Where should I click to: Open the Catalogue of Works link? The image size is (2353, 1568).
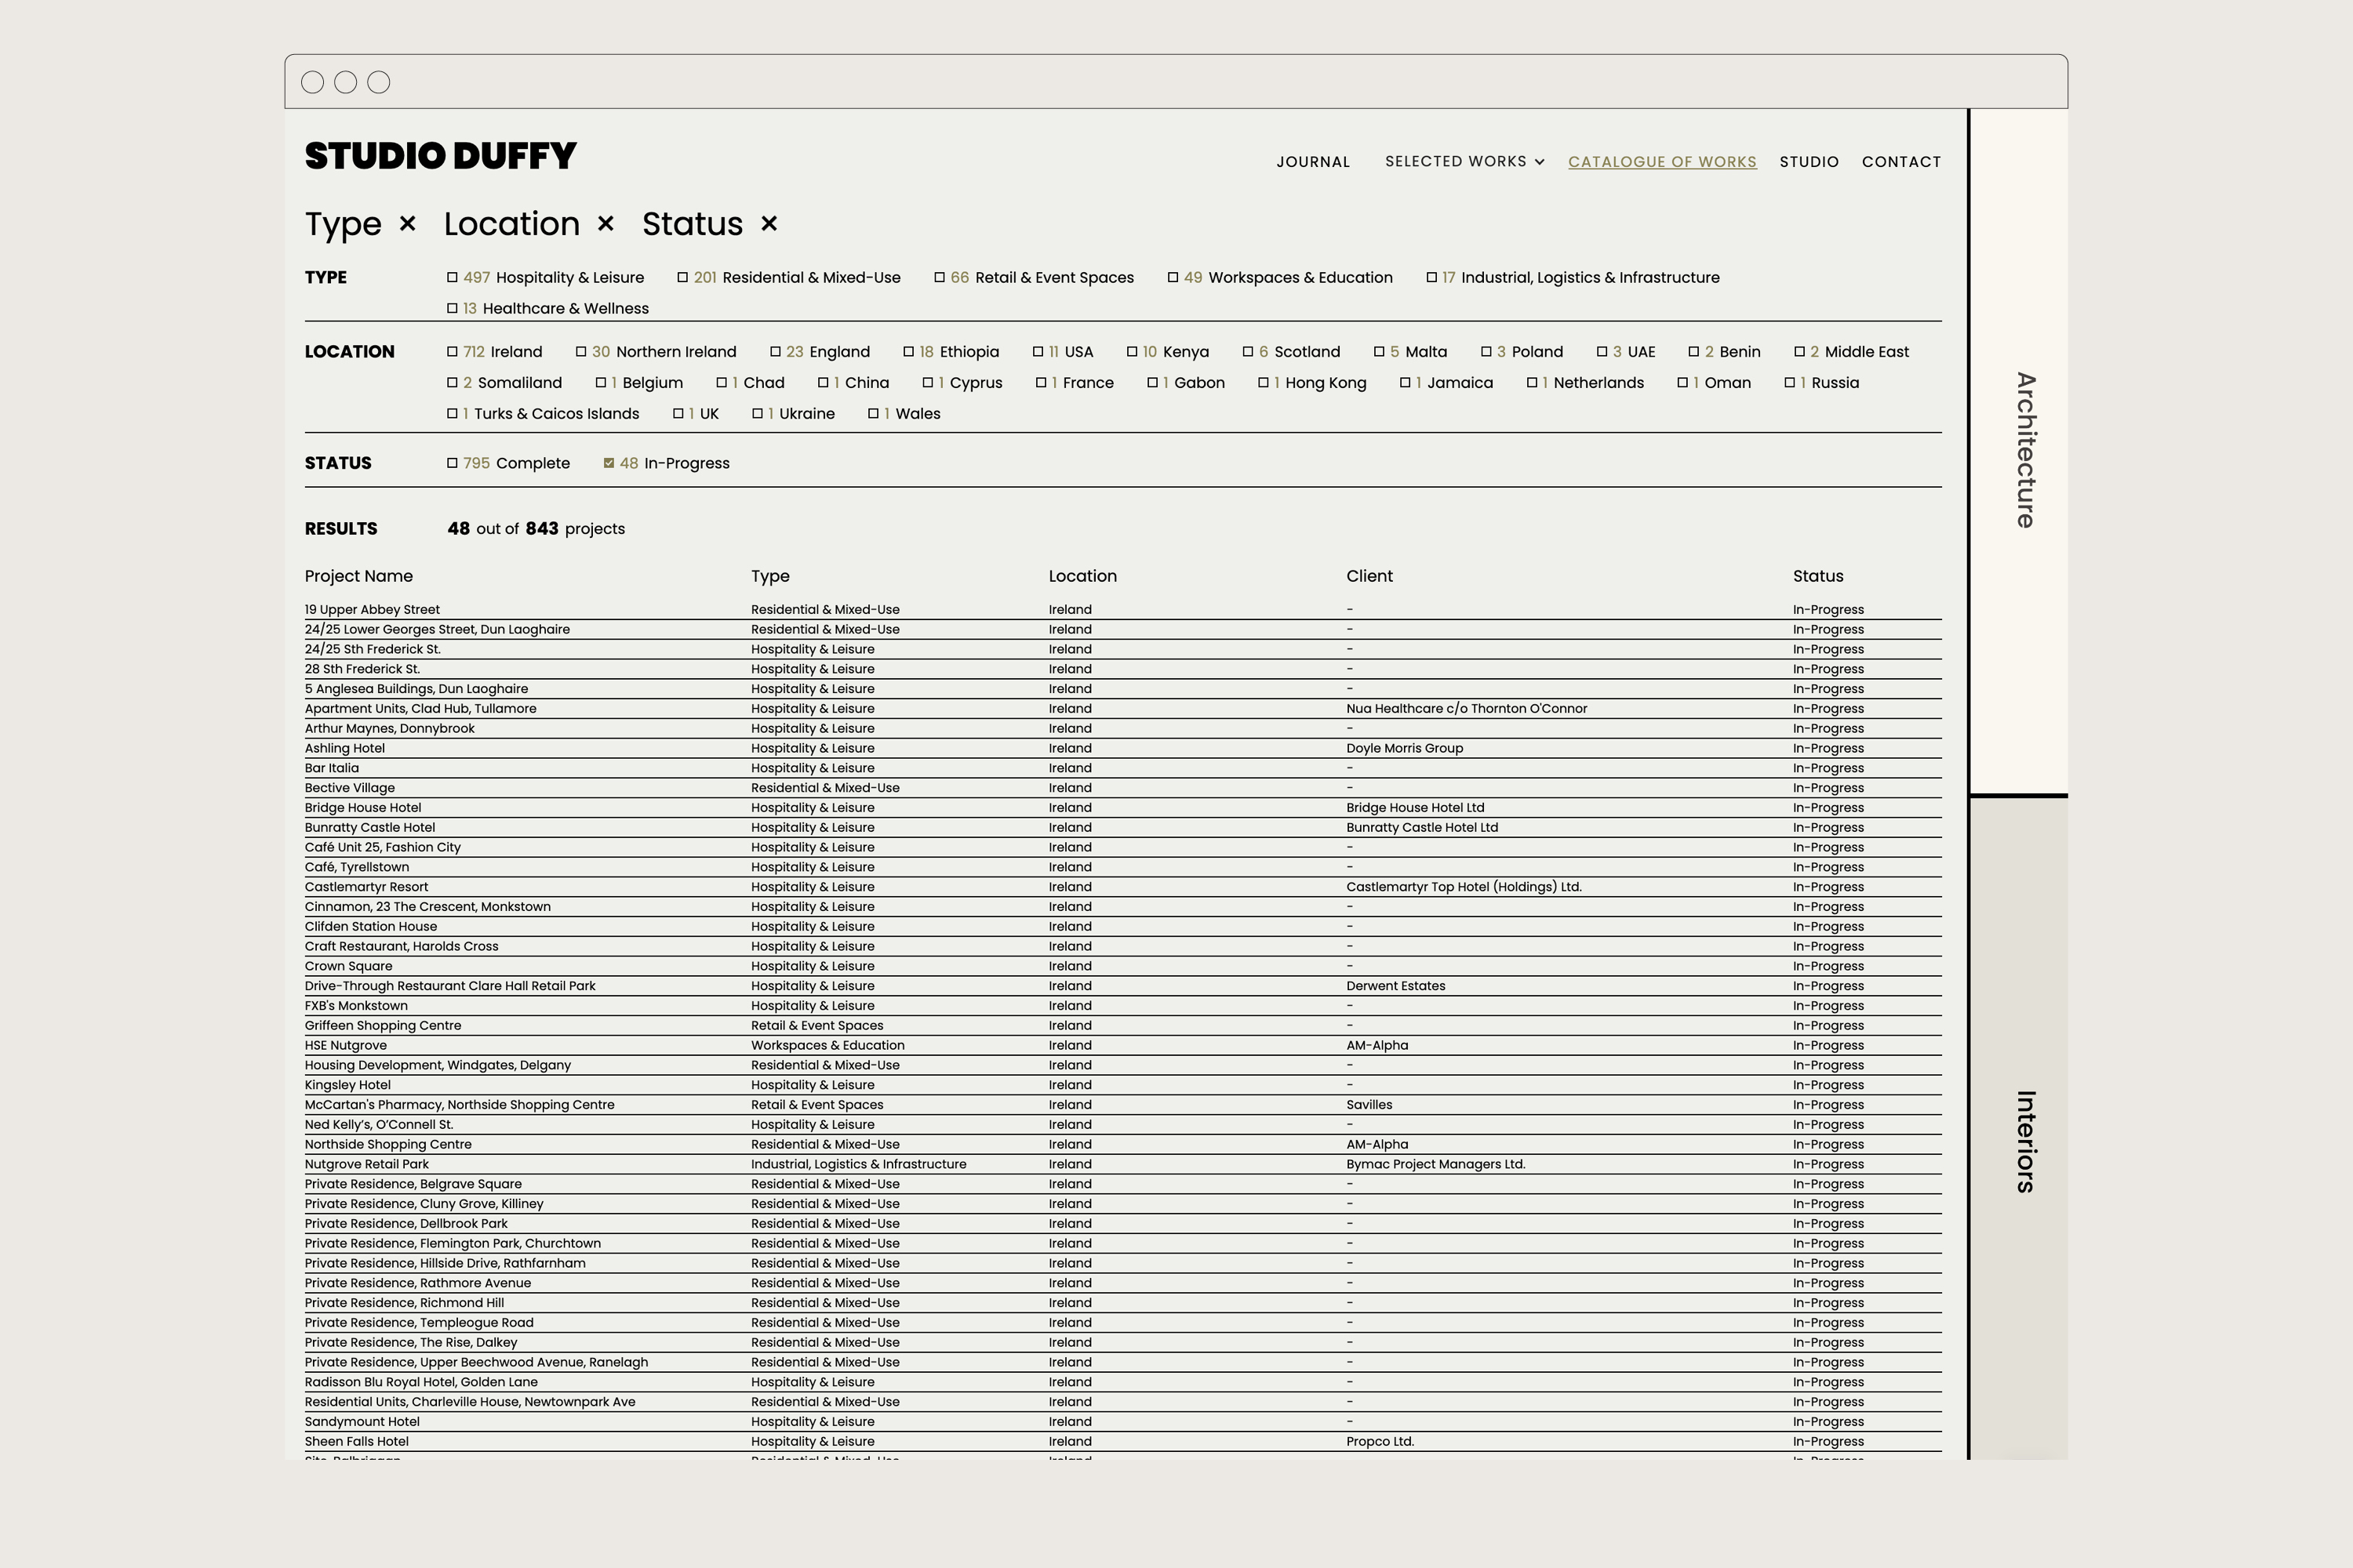click(x=1662, y=162)
